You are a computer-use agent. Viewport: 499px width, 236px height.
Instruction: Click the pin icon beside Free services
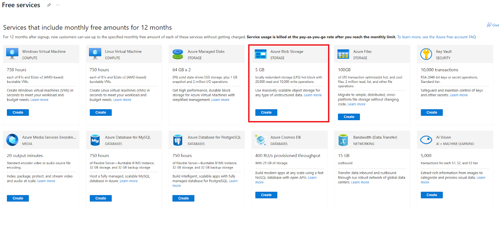click(x=49, y=5)
